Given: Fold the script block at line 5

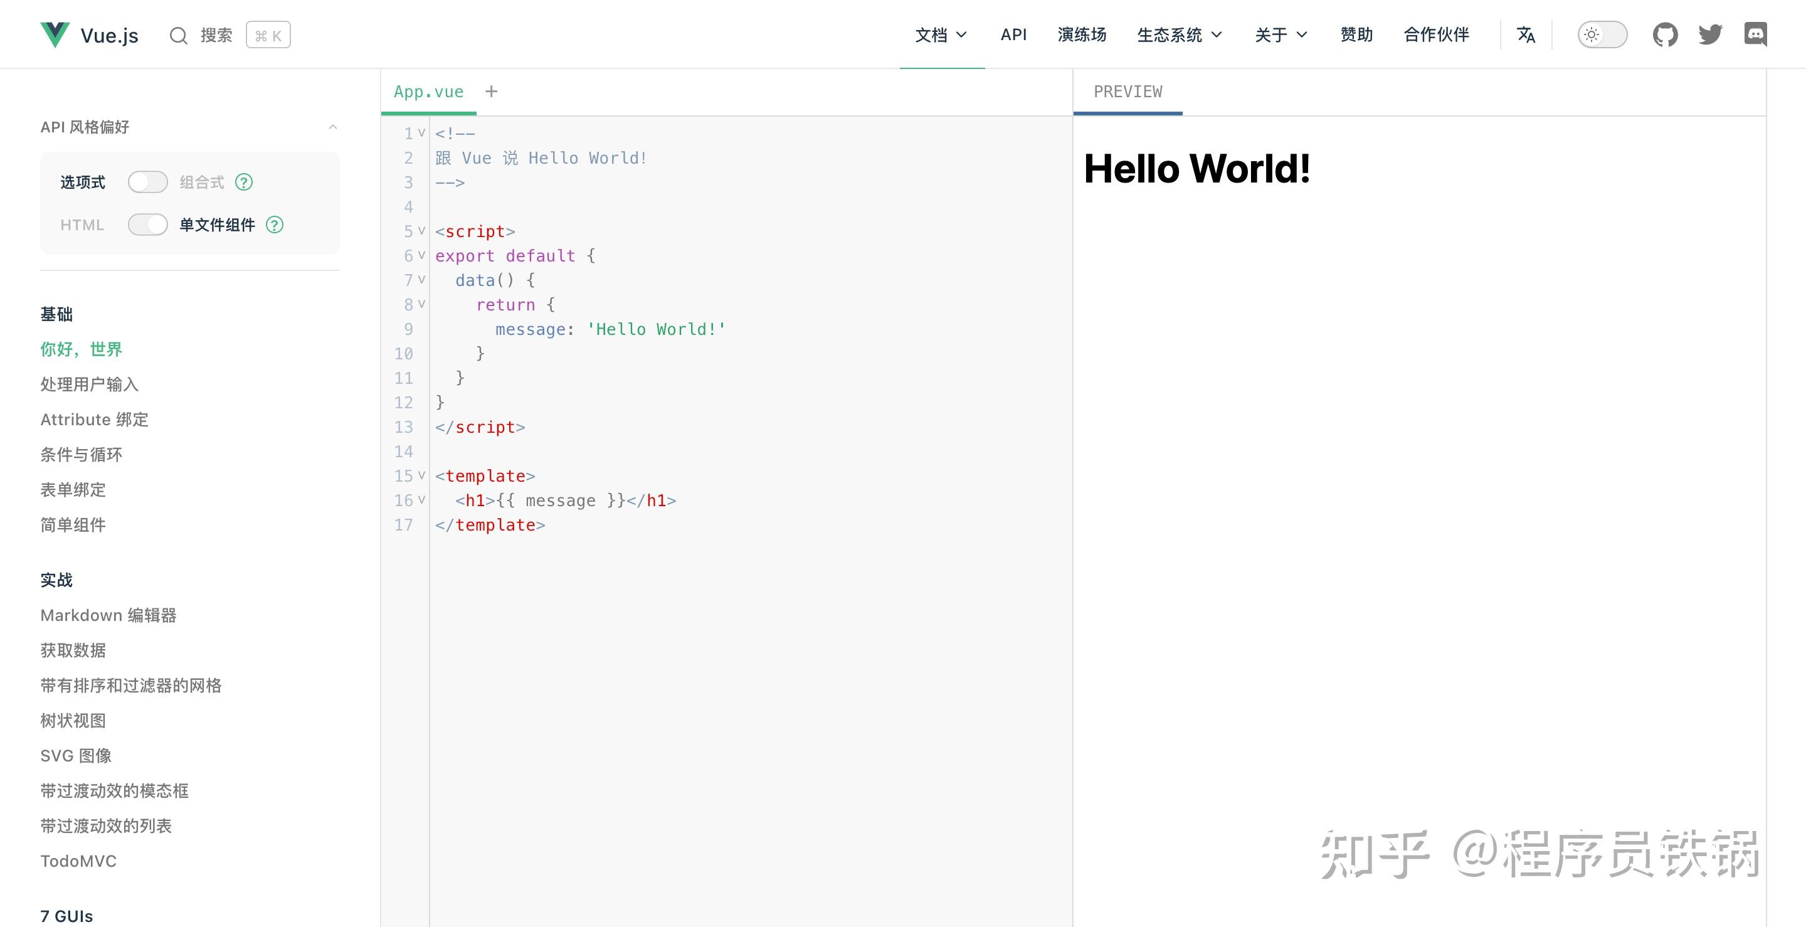Looking at the screenshot, I should pos(421,231).
